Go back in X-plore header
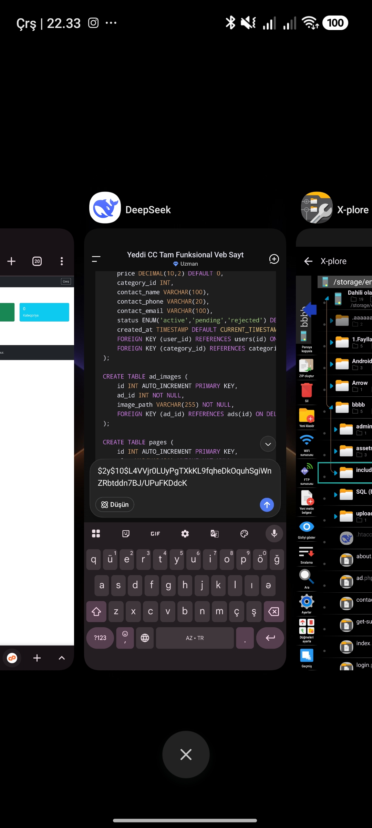Screen dimensions: 372x828 pyautogui.click(x=308, y=261)
